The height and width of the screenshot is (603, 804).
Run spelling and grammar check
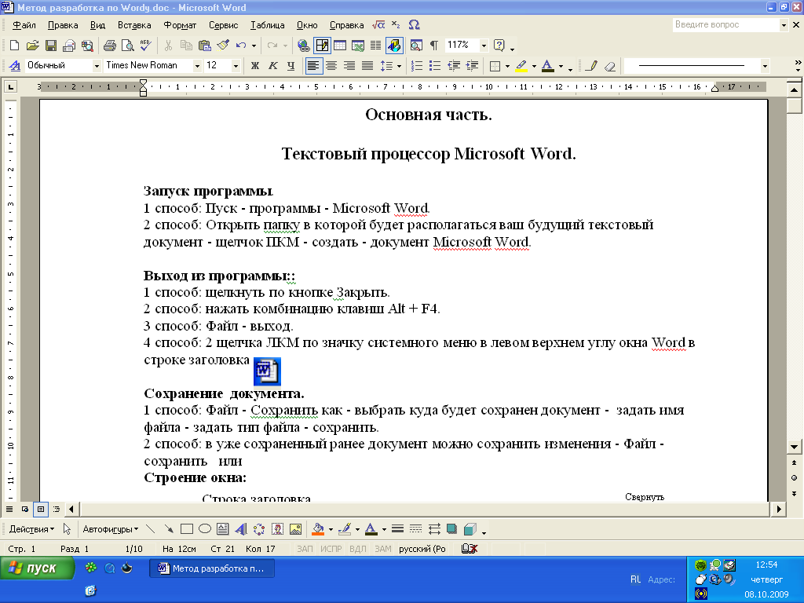pyautogui.click(x=145, y=46)
